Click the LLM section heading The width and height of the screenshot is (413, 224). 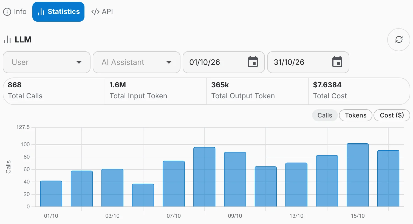(23, 40)
